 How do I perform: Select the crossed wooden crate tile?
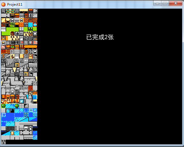click(x=35, y=38)
